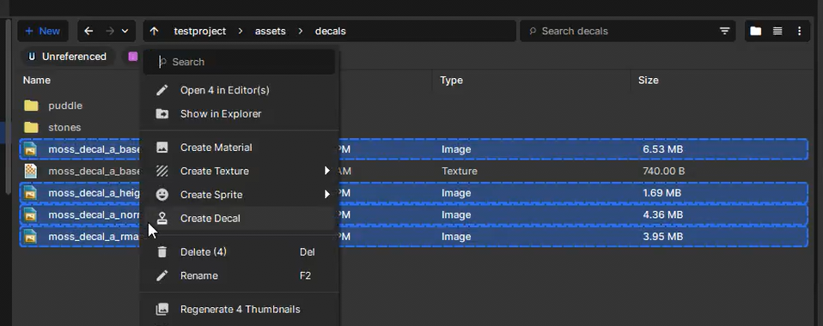Click the 6.53 MB size cell
This screenshot has width=823, height=326.
(663, 149)
